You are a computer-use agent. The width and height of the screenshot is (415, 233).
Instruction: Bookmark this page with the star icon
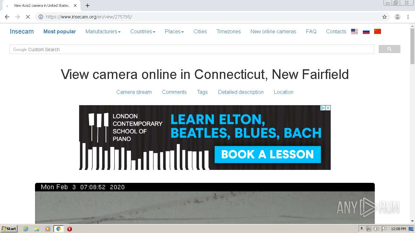(x=385, y=17)
